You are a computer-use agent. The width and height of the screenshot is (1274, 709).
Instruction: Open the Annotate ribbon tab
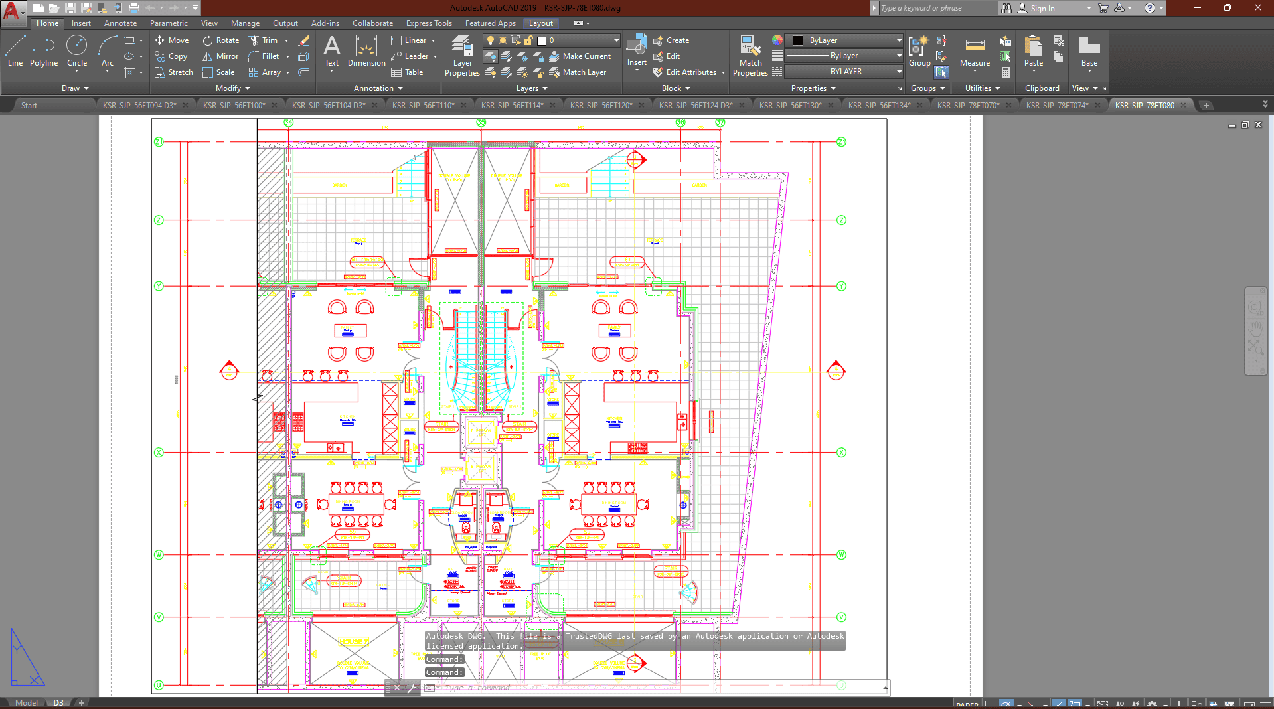click(120, 23)
